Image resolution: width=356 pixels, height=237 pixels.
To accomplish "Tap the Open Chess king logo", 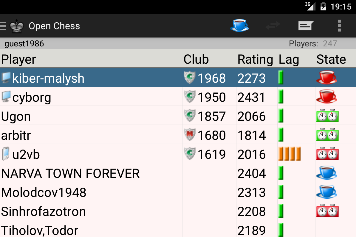I will pyautogui.click(x=17, y=26).
